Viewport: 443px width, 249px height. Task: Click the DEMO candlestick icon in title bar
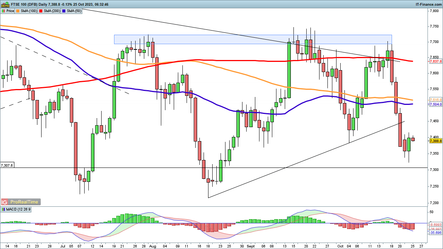[x=5, y=4]
